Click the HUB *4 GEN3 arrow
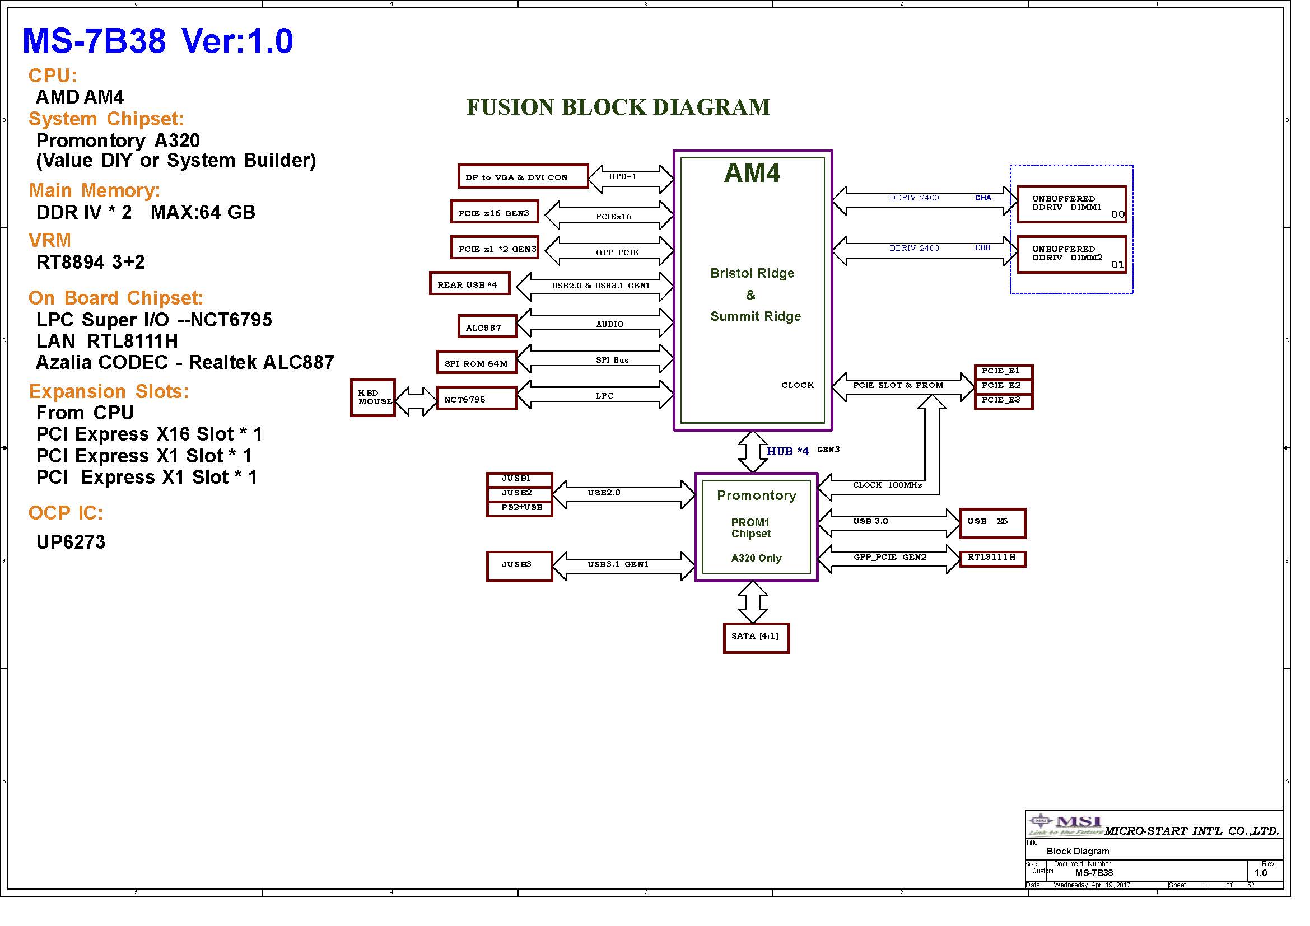The width and height of the screenshot is (1310, 926). click(753, 452)
